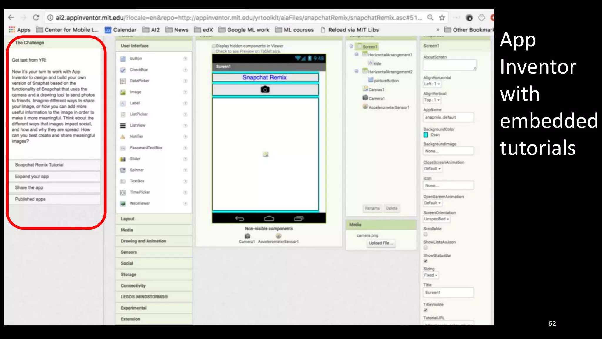Expand the Sensors palette section
The height and width of the screenshot is (339, 602).
(x=154, y=252)
